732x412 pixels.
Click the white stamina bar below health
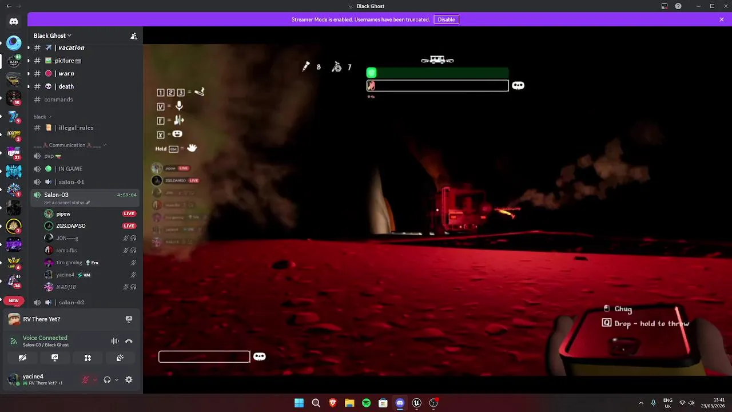pos(437,85)
